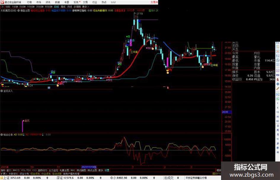
Task: Select the pencil drawing tool icon
Action: tap(278, 89)
